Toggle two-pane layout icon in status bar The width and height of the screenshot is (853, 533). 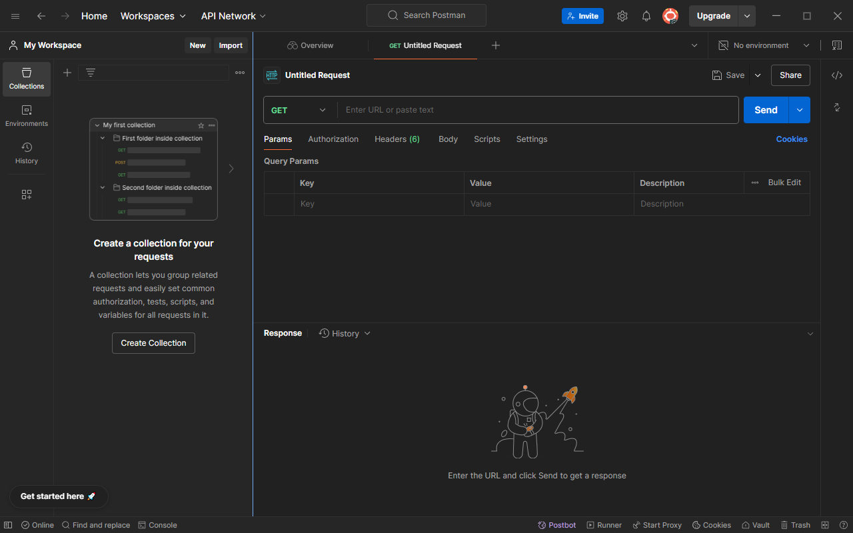click(825, 525)
